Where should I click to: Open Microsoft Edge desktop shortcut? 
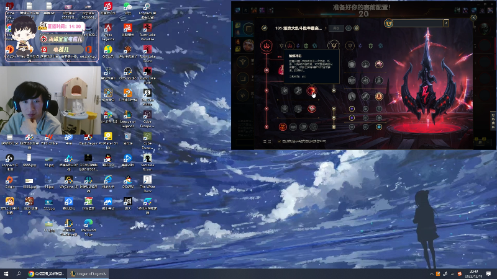[88, 227]
